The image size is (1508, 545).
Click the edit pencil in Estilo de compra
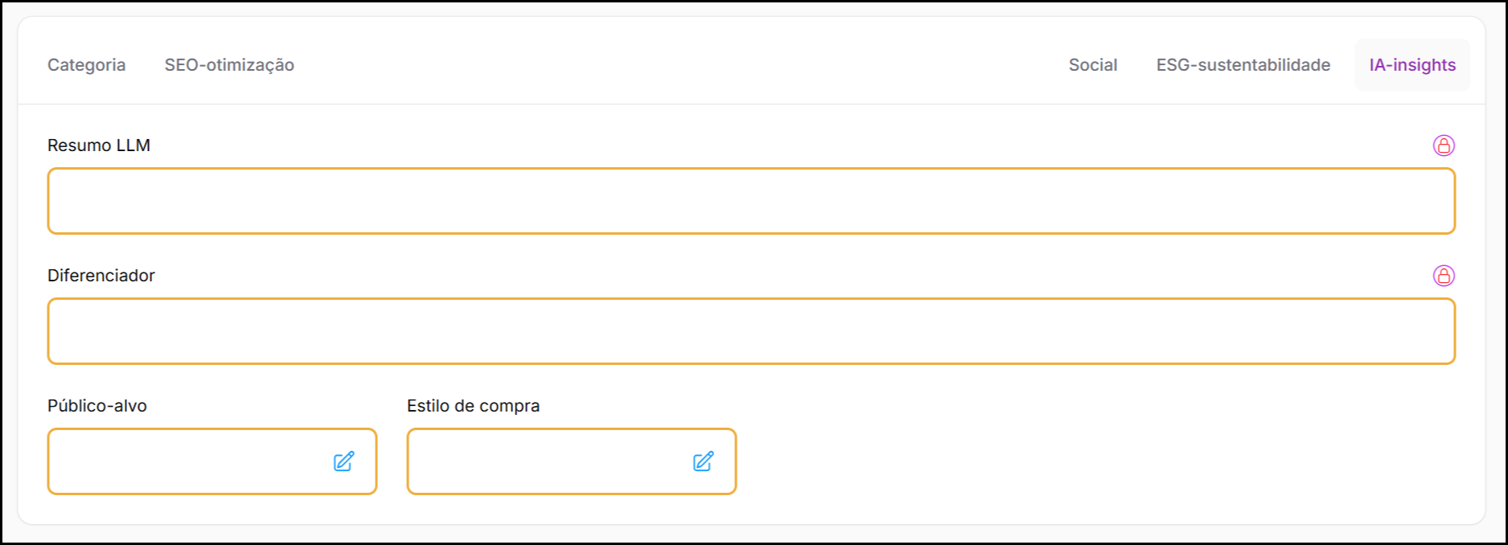[703, 461]
